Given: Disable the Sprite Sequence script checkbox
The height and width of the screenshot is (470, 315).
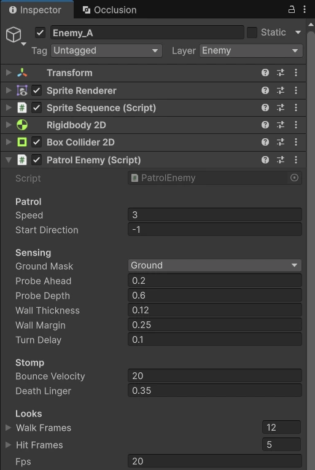Looking at the screenshot, I should [37, 108].
